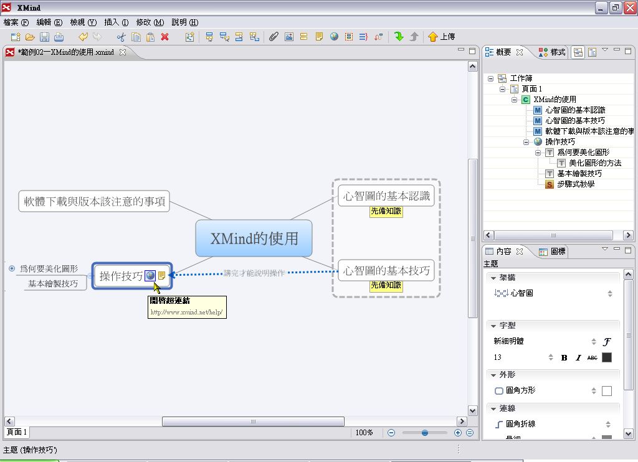
Task: Click the Insert image toolbar icon
Action: click(289, 37)
